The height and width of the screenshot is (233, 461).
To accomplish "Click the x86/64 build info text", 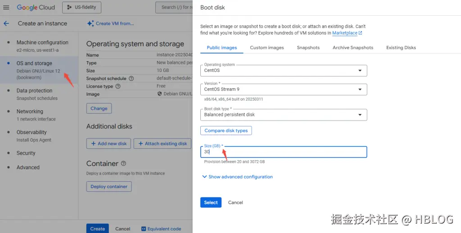I will (x=234, y=99).
